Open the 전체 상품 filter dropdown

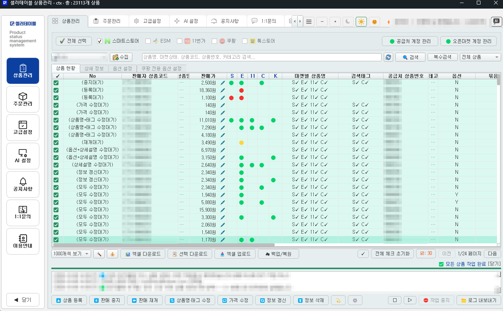click(481, 57)
